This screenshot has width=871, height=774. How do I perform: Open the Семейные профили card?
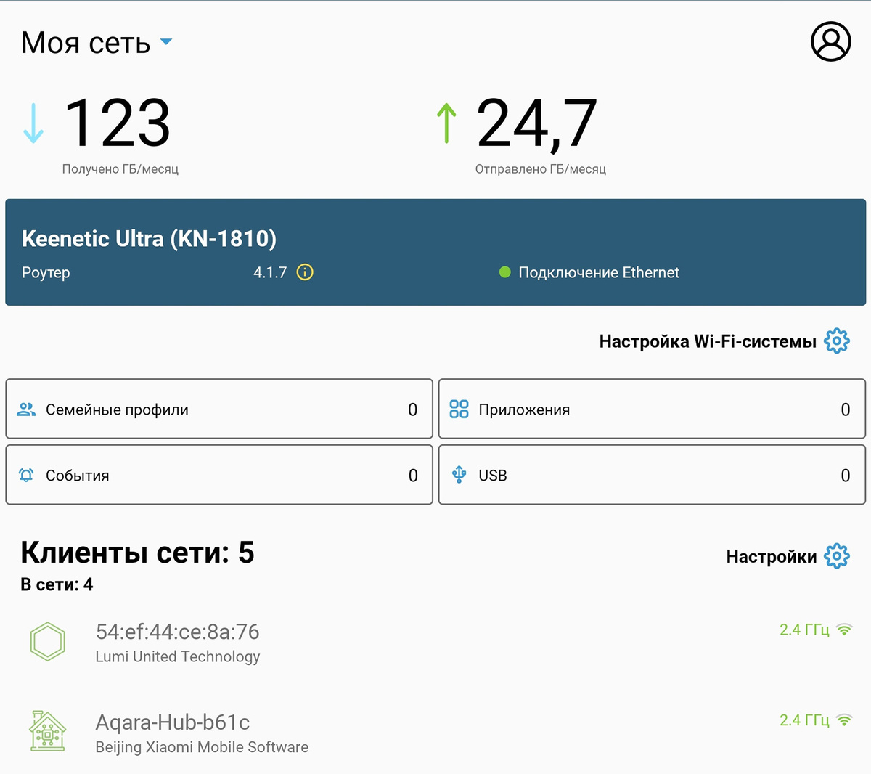pos(219,409)
